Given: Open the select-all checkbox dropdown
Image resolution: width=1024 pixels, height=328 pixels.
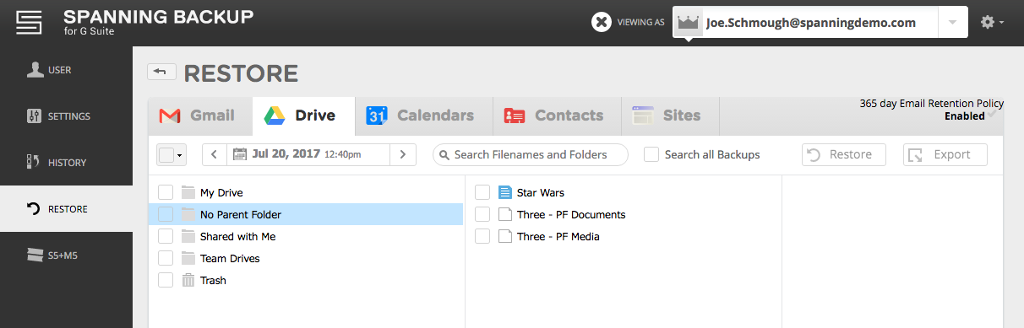Looking at the screenshot, I should [171, 155].
